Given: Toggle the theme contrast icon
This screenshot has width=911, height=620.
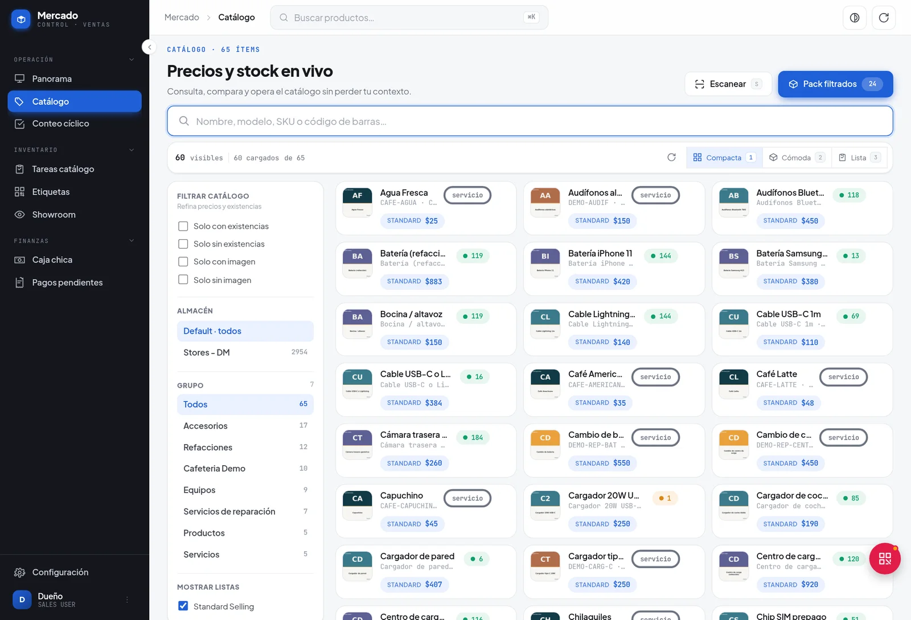Looking at the screenshot, I should coord(855,18).
